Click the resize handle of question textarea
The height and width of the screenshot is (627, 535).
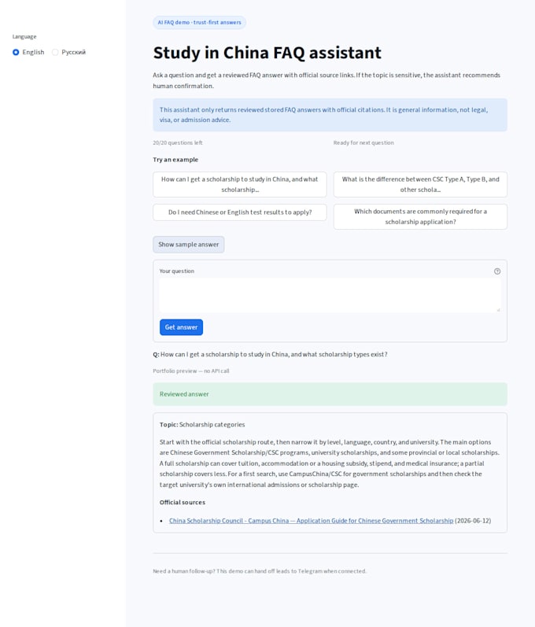point(498,310)
